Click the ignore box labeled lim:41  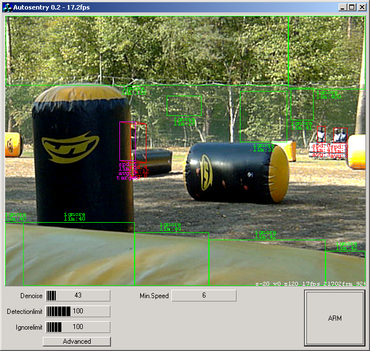click(302, 105)
